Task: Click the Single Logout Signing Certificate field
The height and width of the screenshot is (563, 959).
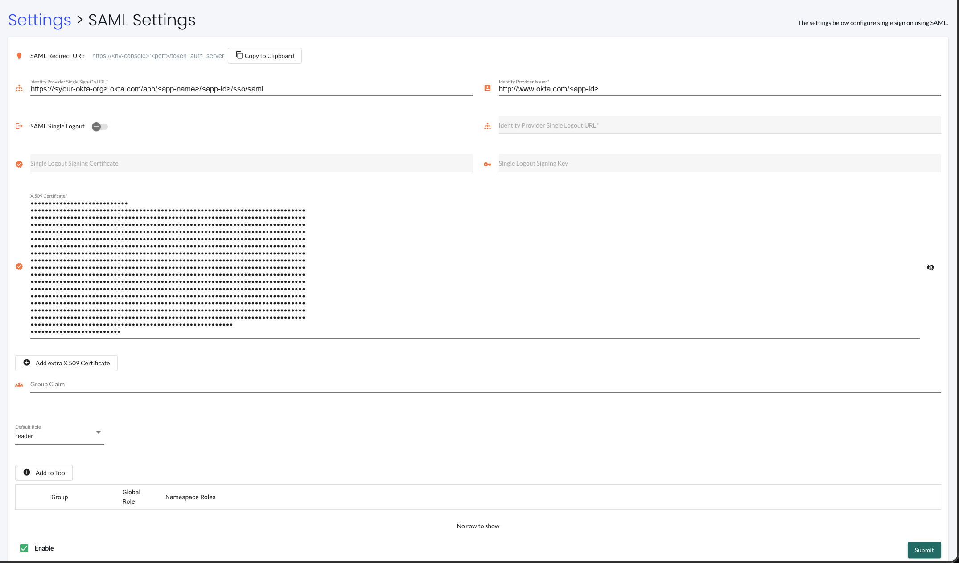Action: click(251, 163)
